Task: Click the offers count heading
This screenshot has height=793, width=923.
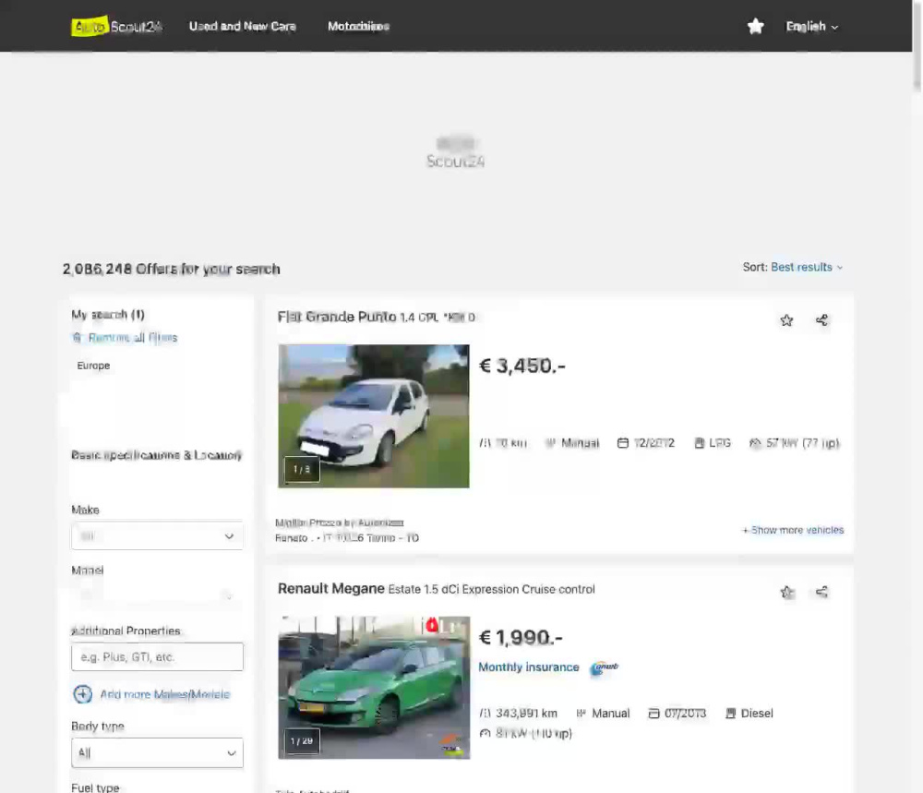Action: 172,269
